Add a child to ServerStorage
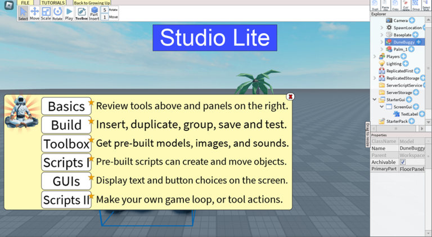The height and width of the screenshot is (237, 432). (416, 92)
